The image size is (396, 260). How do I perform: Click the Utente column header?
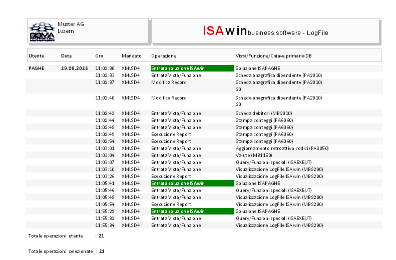36,55
